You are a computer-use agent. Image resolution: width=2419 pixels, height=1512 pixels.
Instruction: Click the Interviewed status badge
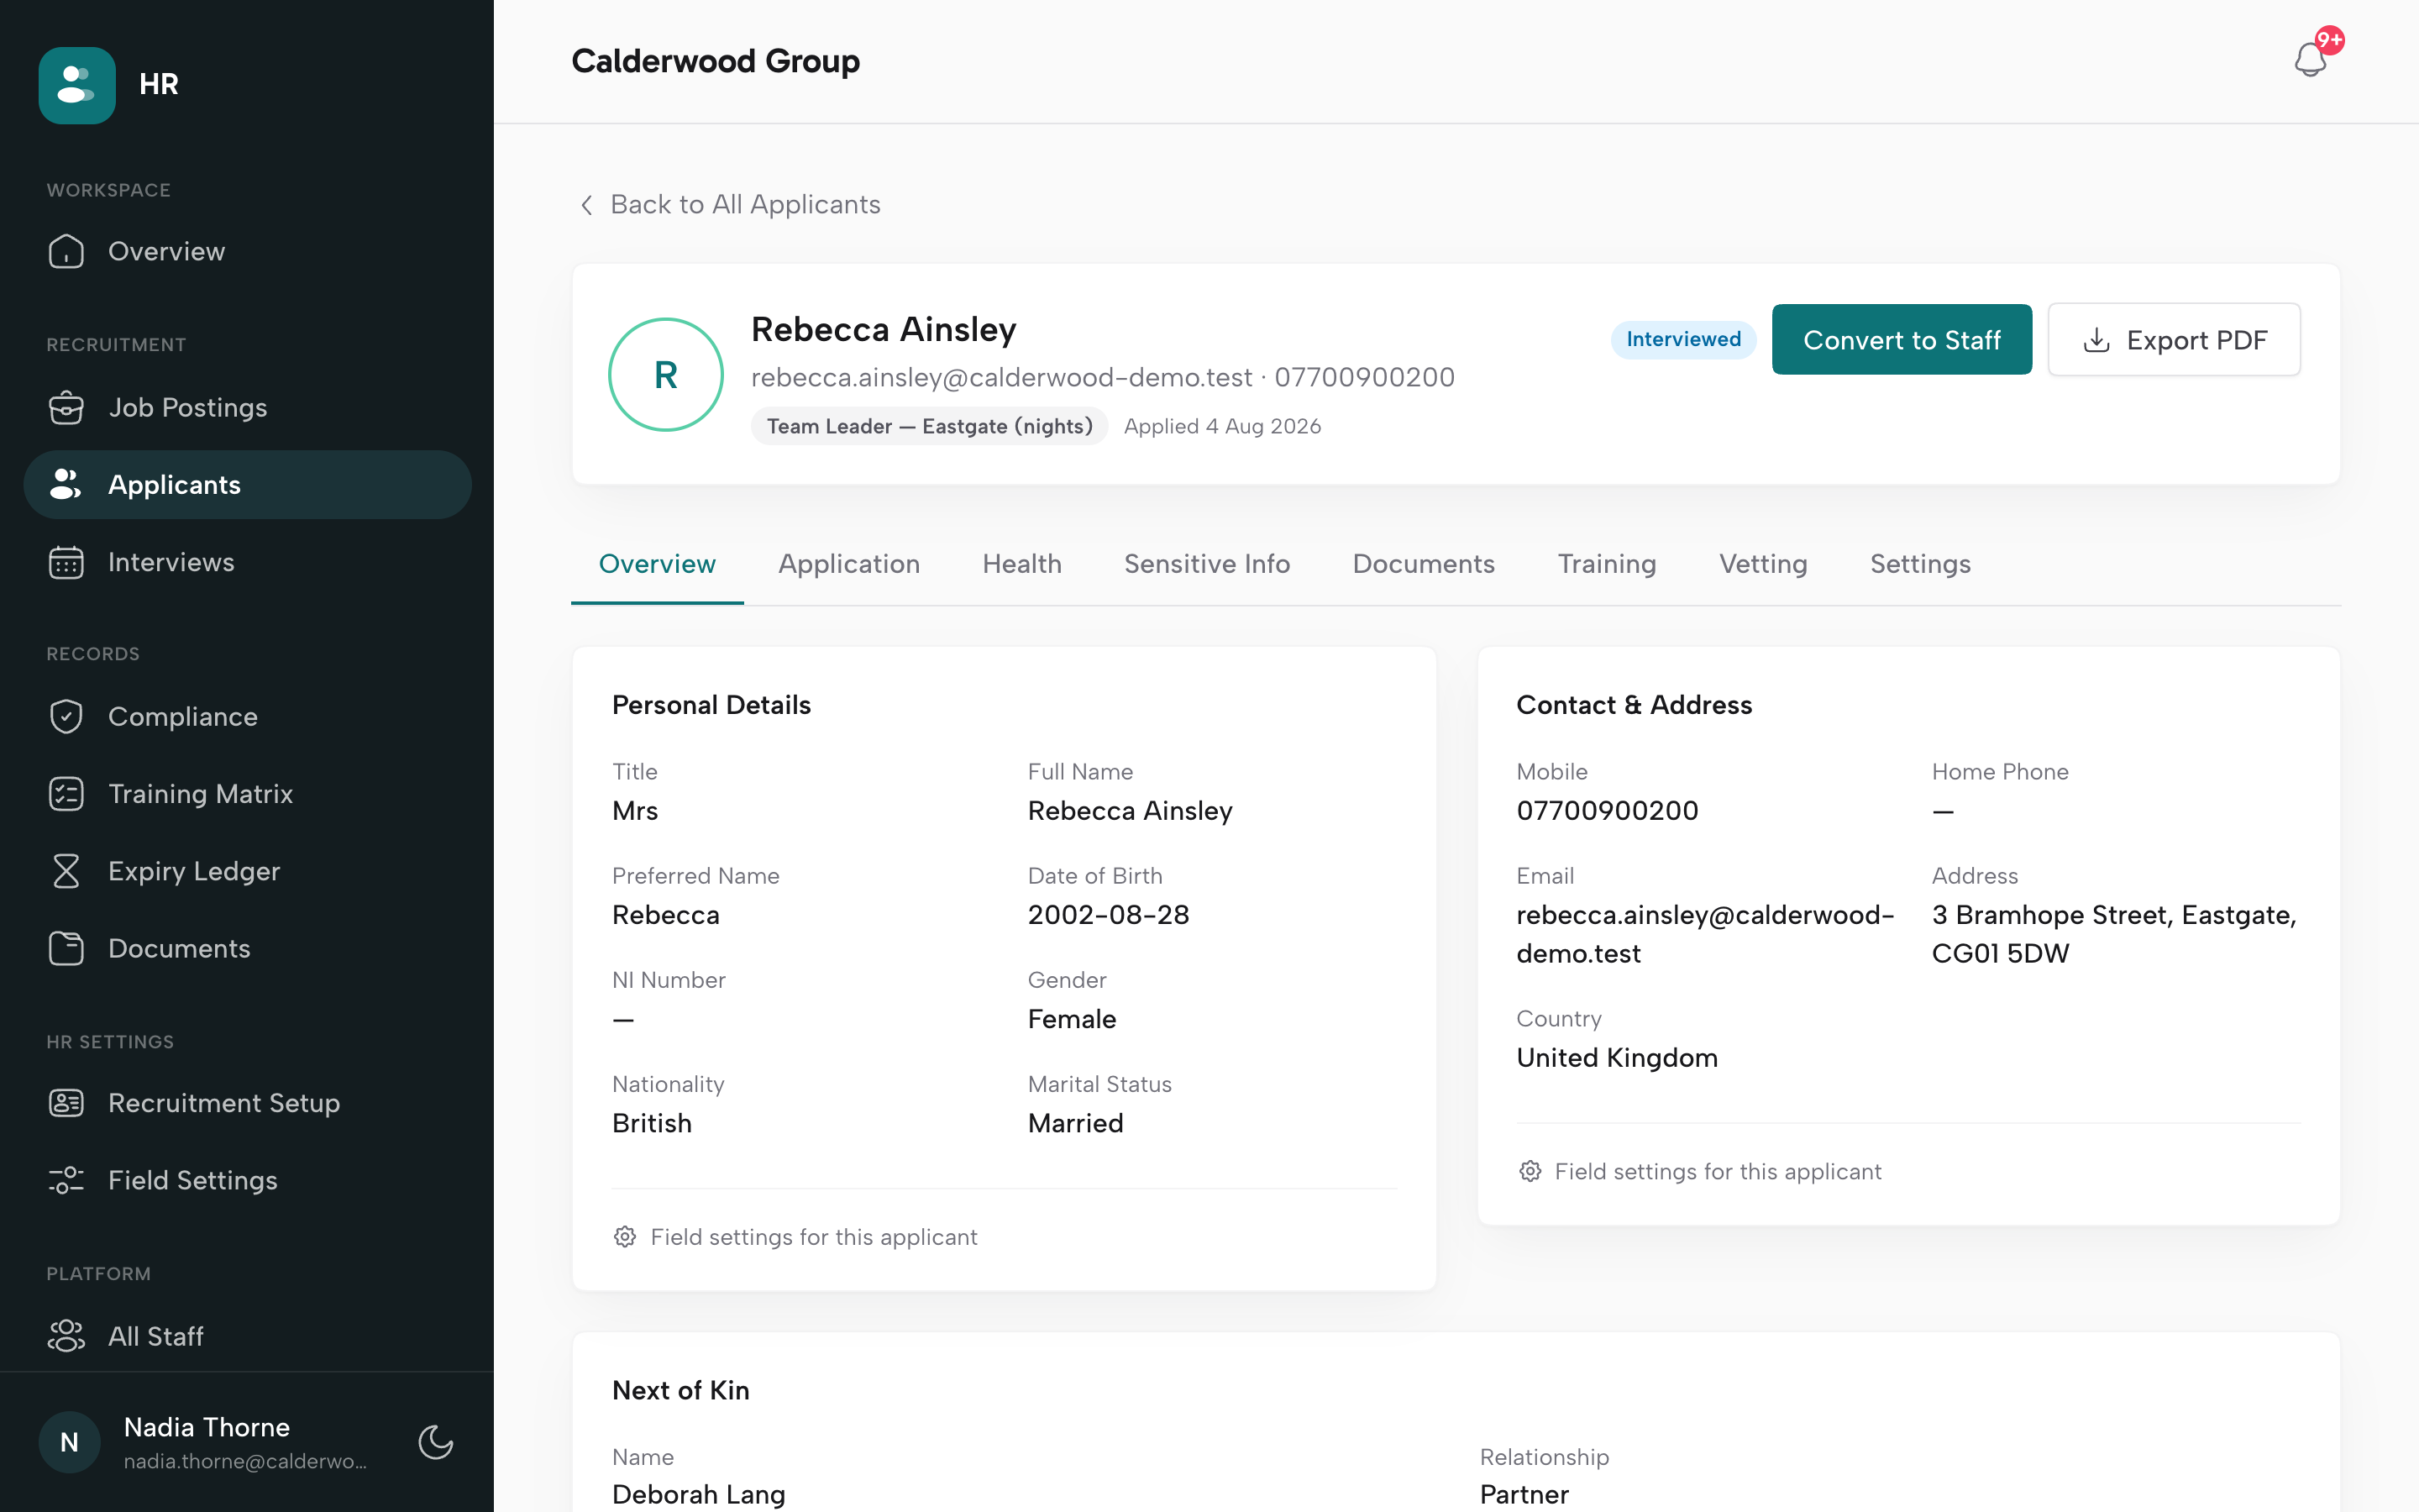tap(1683, 339)
